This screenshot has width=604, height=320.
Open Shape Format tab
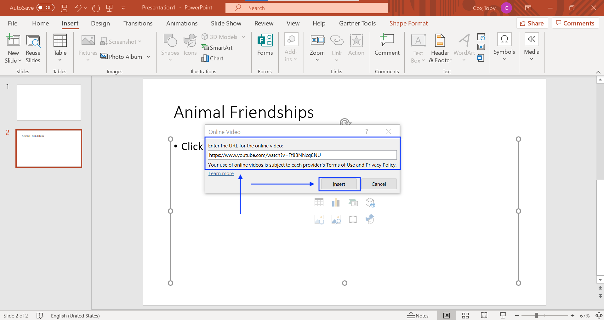tap(408, 23)
